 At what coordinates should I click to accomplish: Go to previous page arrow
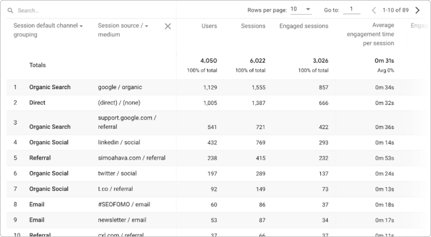374,10
